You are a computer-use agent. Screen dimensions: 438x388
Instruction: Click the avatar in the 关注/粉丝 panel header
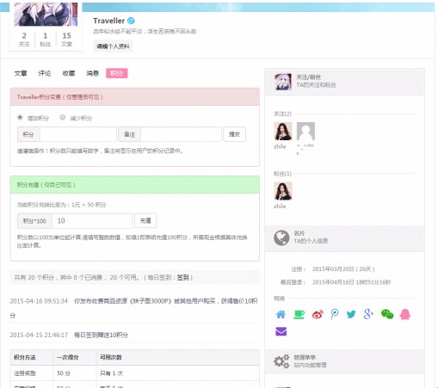pyautogui.click(x=283, y=82)
